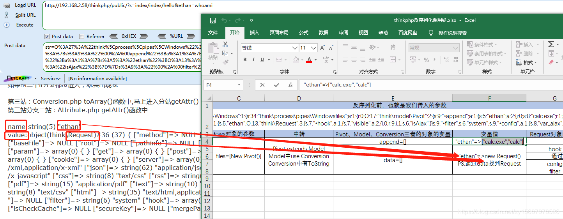The image size is (563, 219).
Task: Switch to the 公式 Formulas tab
Action: [x=304, y=33]
